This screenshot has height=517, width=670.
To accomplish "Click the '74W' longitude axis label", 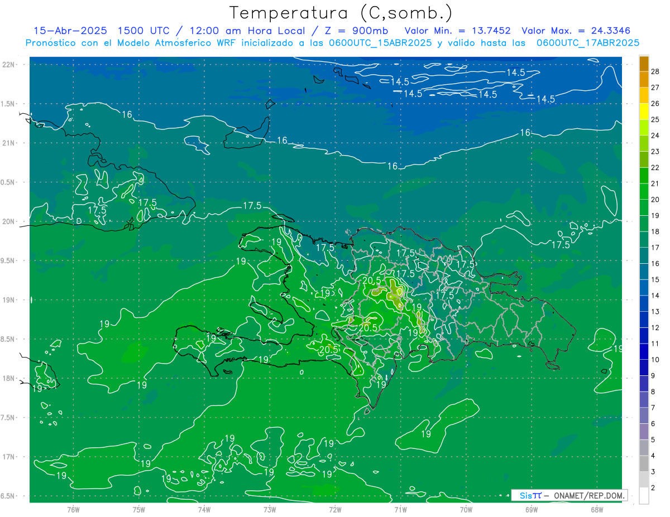I will [204, 509].
